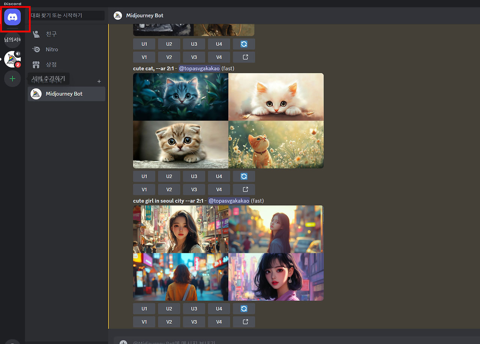Click U1 above the cute cat prompt
Screen dimensions: 480x344
point(144,44)
